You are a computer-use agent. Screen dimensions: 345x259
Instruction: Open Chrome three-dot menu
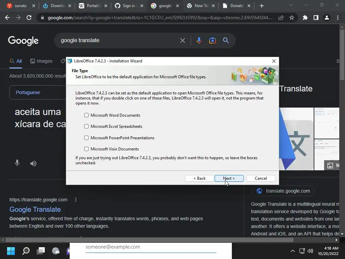(338, 18)
